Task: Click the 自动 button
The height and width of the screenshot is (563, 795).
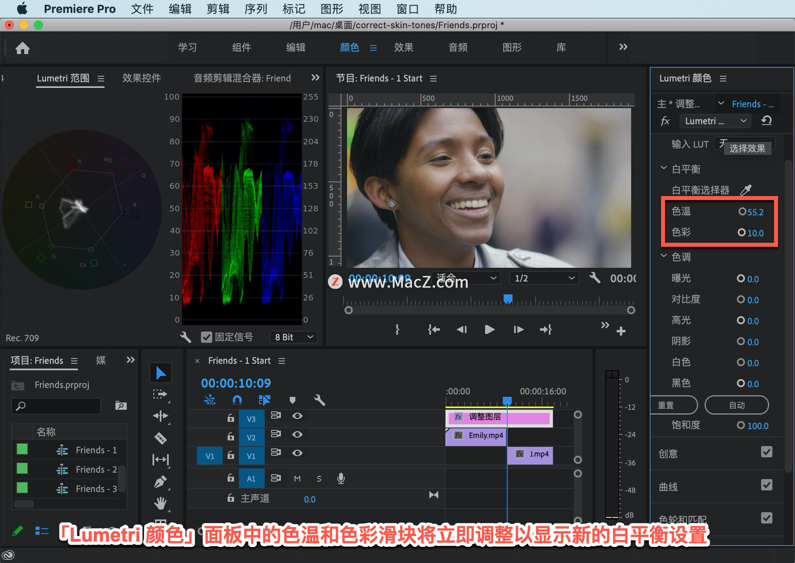Action: 737,405
